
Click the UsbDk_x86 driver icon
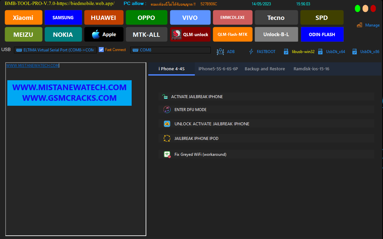354,52
